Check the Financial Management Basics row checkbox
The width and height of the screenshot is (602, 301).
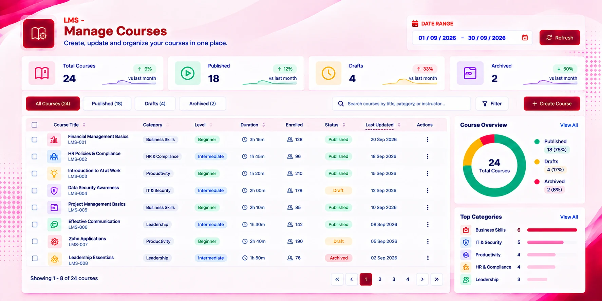(34, 139)
